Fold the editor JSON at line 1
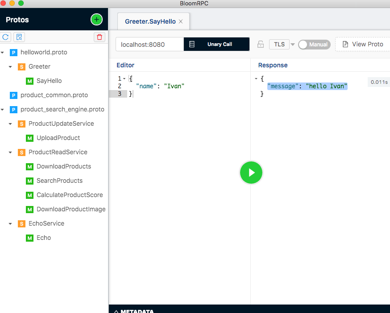The width and height of the screenshot is (390, 313). pyautogui.click(x=124, y=78)
